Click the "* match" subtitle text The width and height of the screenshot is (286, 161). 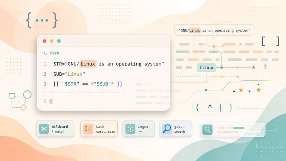click(x=58, y=132)
